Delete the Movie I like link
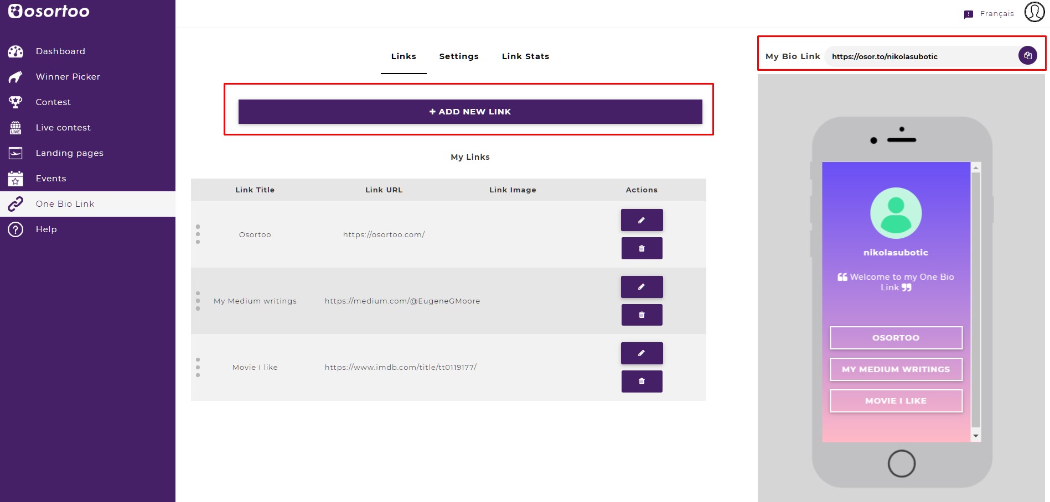The height and width of the screenshot is (502, 1050). 642,381
